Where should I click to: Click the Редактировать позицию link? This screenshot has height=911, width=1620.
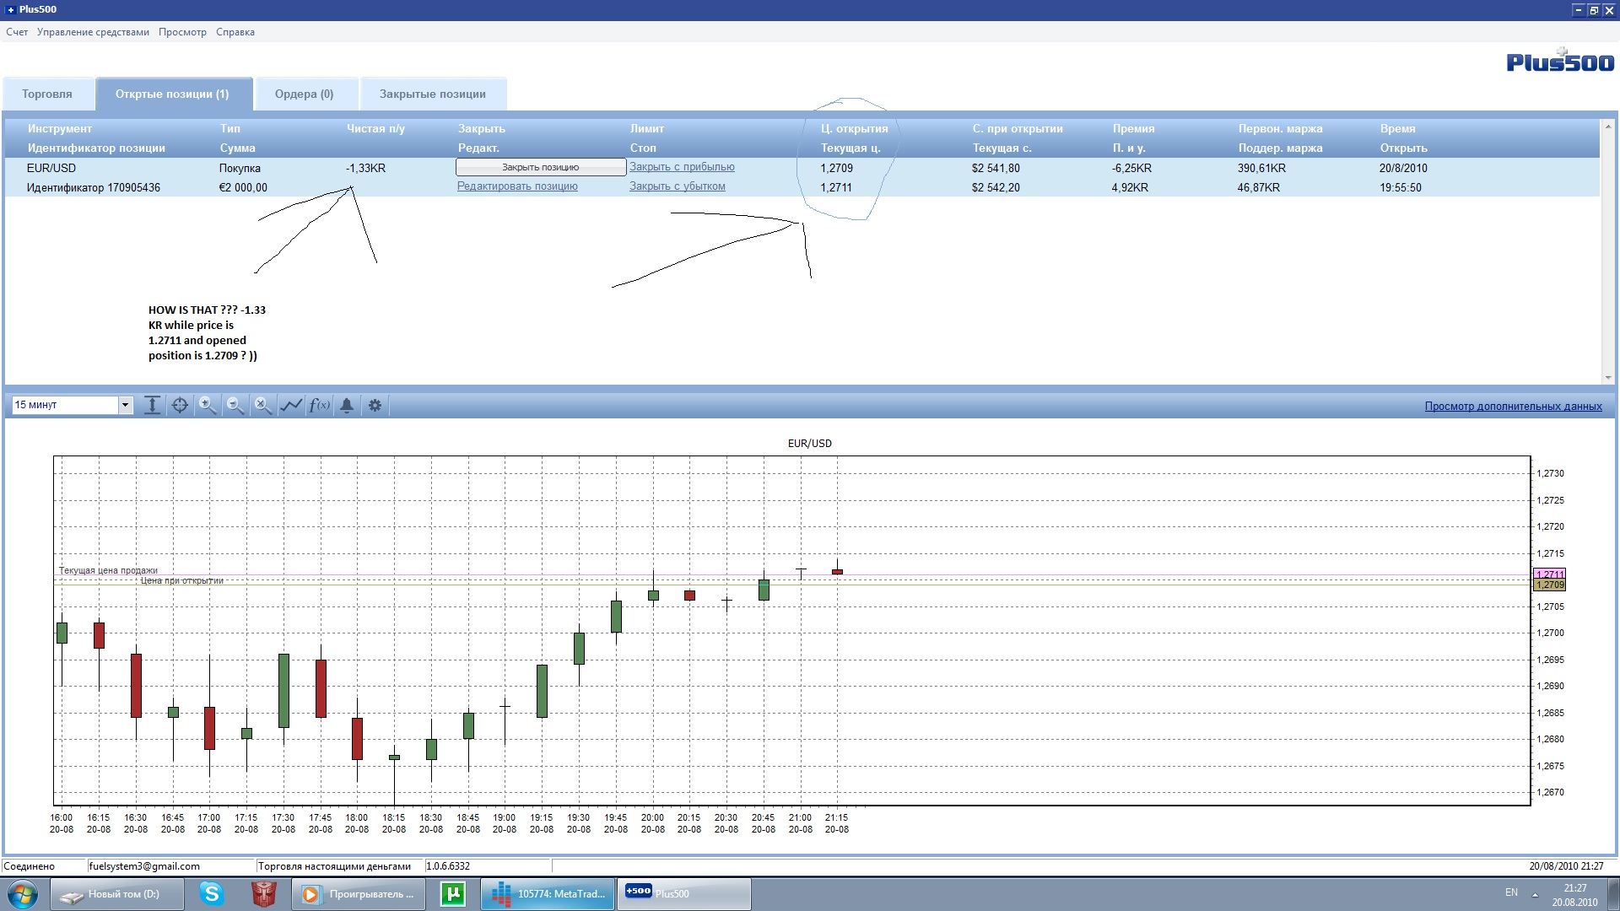[517, 186]
